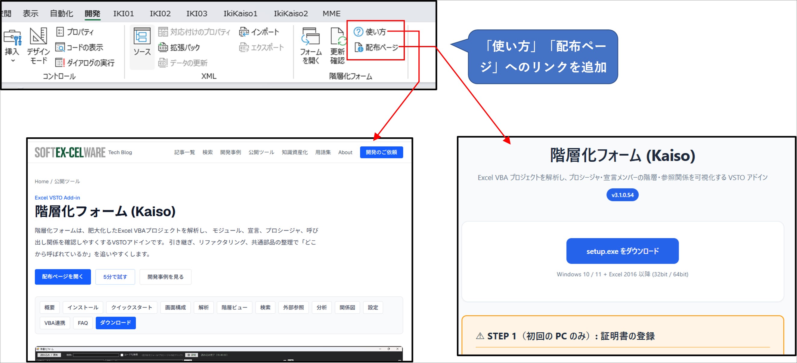Click the 5分で試す button
797x363 pixels.
[115, 277]
